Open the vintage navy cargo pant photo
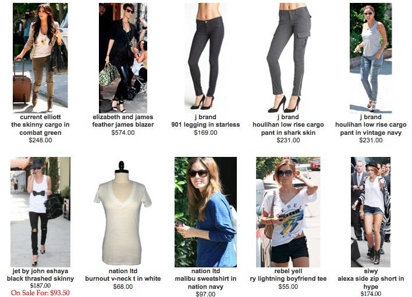The image size is (412, 297). coord(371,58)
